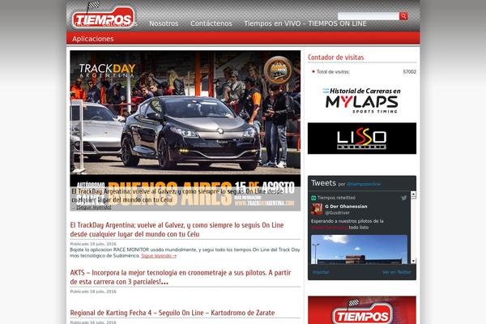Click the LISSO Ingeniería banner
The height and width of the screenshot is (324, 486).
point(362,139)
